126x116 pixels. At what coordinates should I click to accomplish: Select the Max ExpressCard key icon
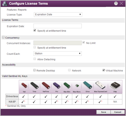click(101, 85)
